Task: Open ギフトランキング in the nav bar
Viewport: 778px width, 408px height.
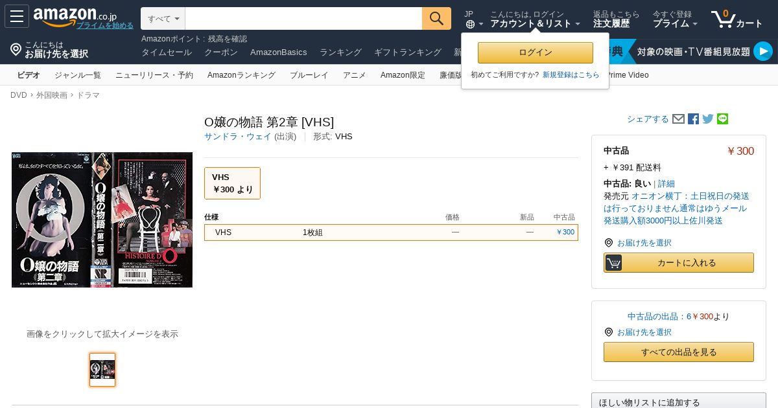Action: (408, 52)
